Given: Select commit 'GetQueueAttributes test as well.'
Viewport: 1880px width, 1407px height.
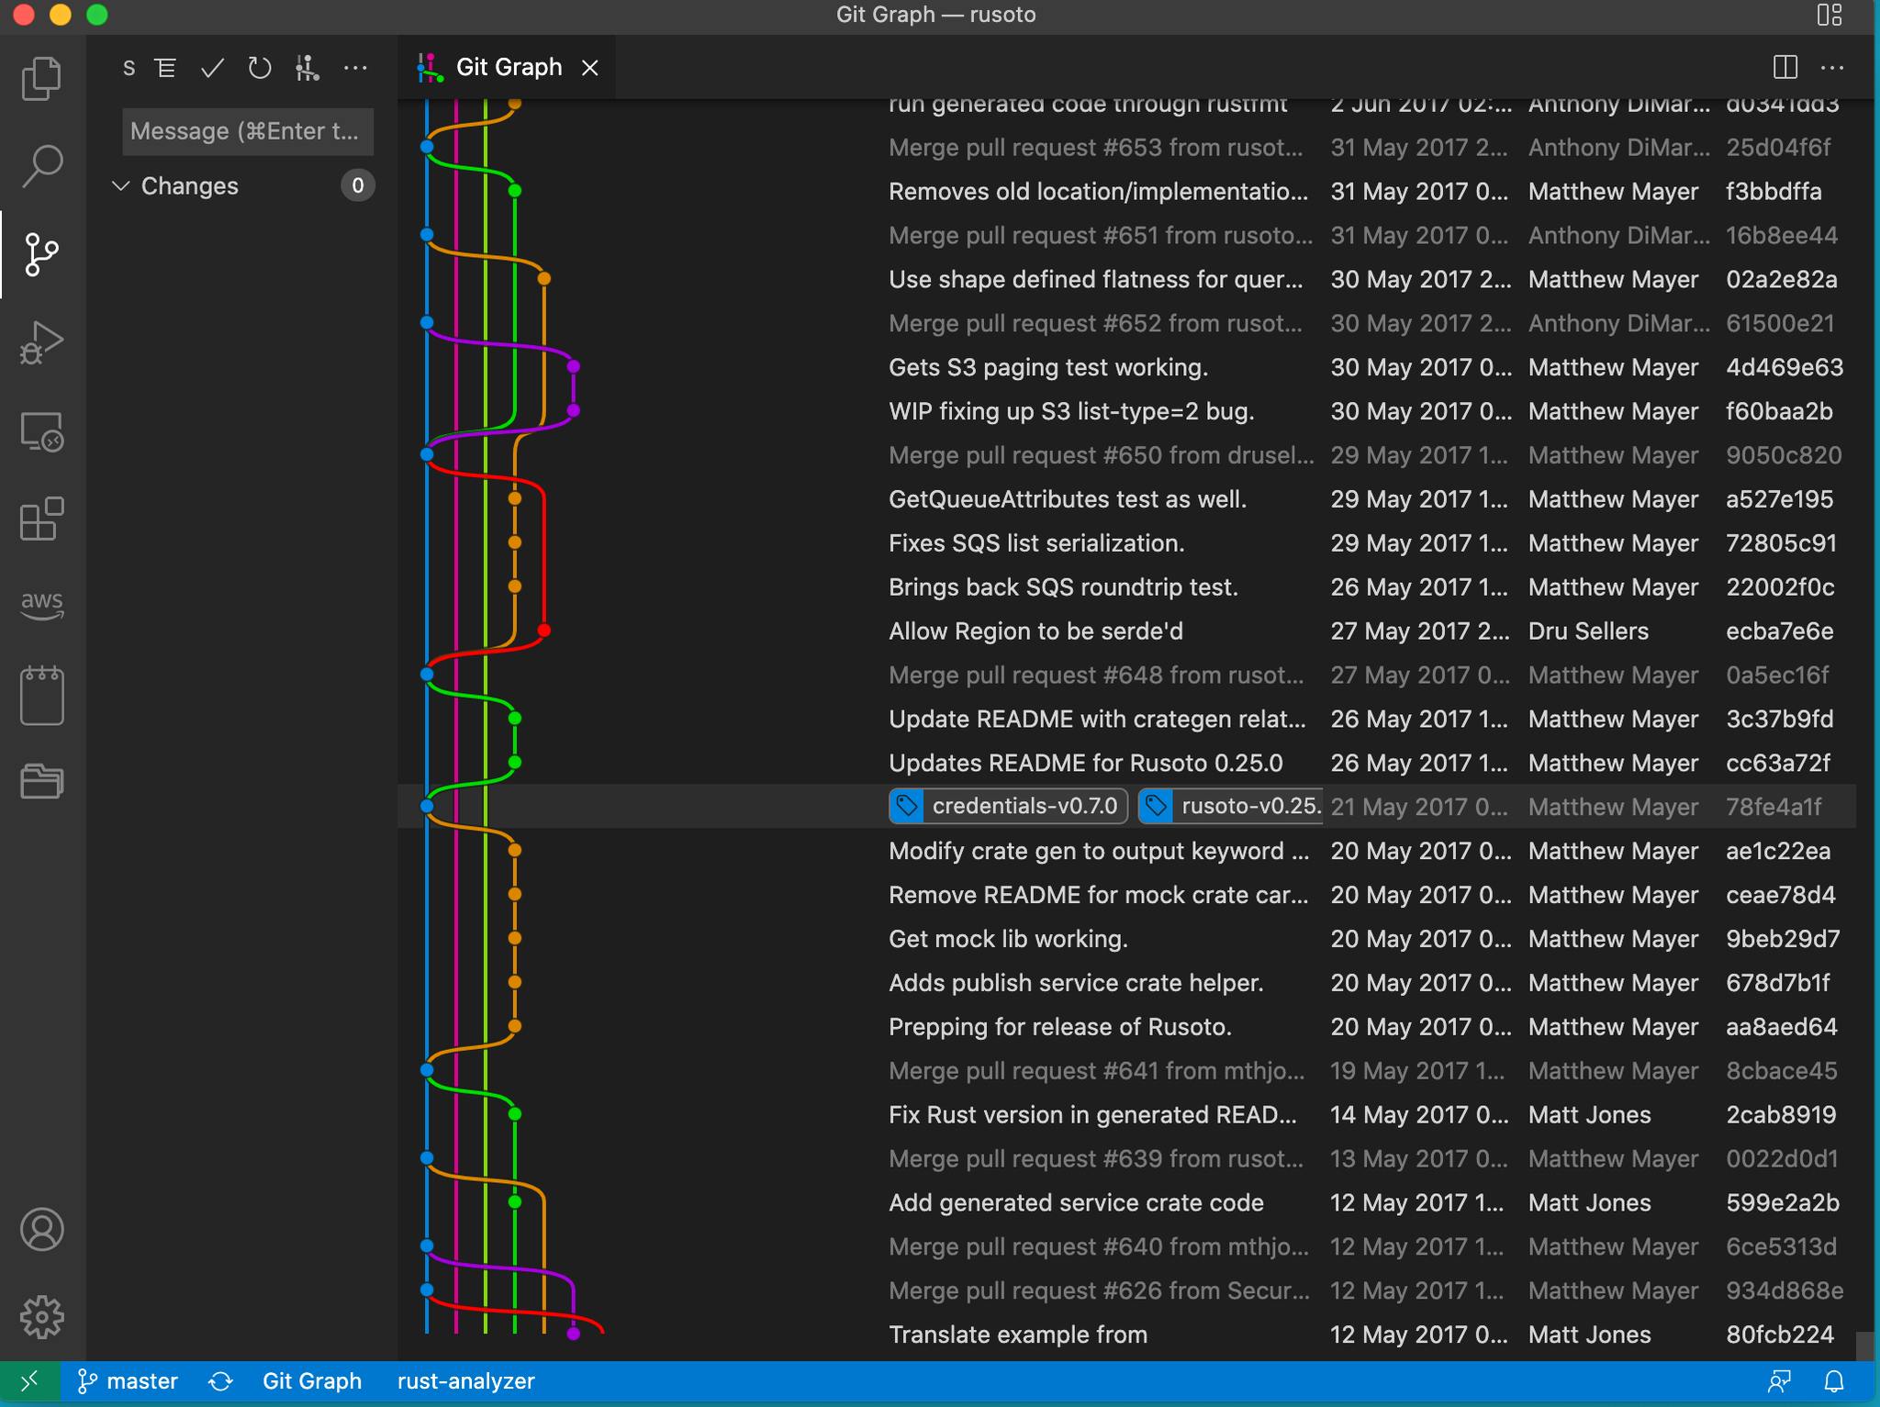Looking at the screenshot, I should 1068,500.
